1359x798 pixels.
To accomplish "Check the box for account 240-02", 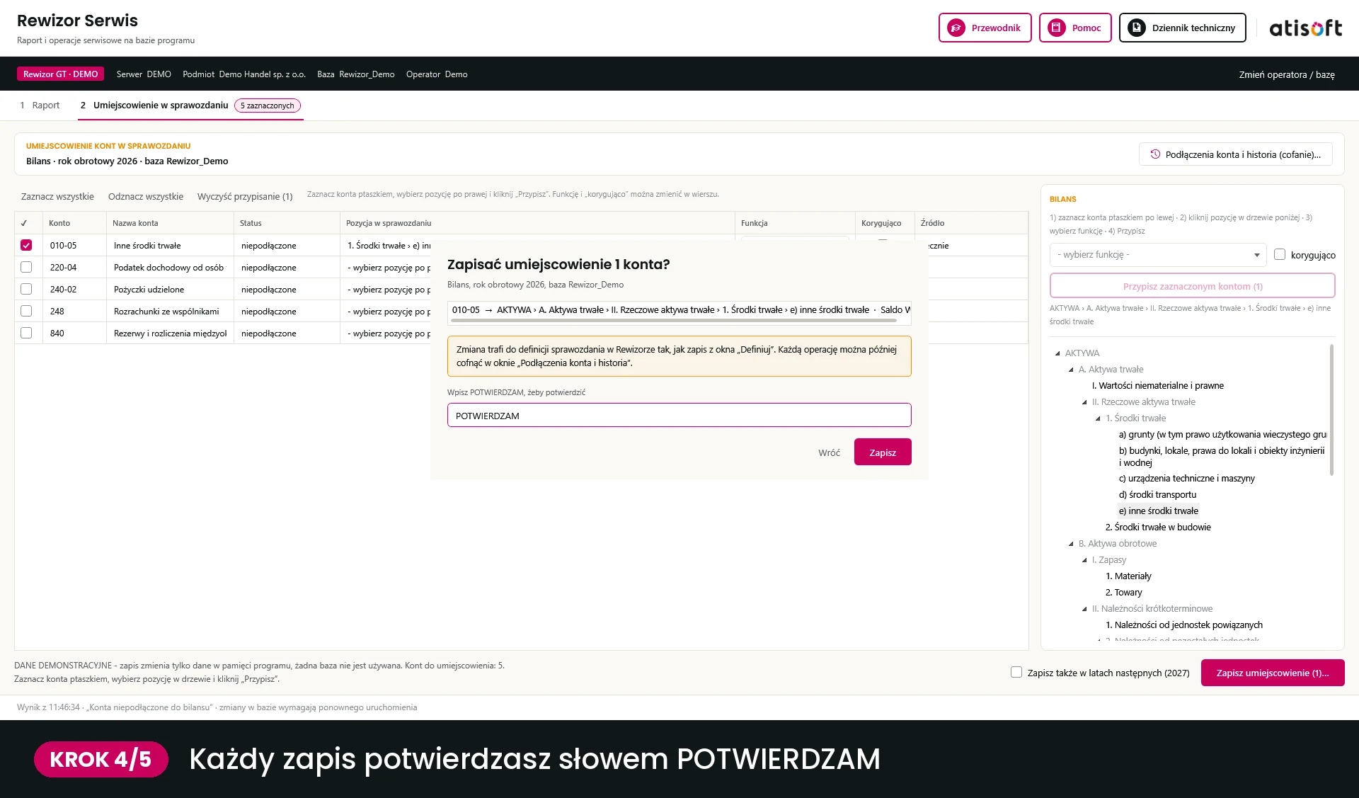I will tap(26, 289).
